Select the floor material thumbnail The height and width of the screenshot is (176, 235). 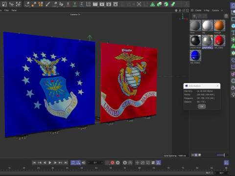point(195,25)
